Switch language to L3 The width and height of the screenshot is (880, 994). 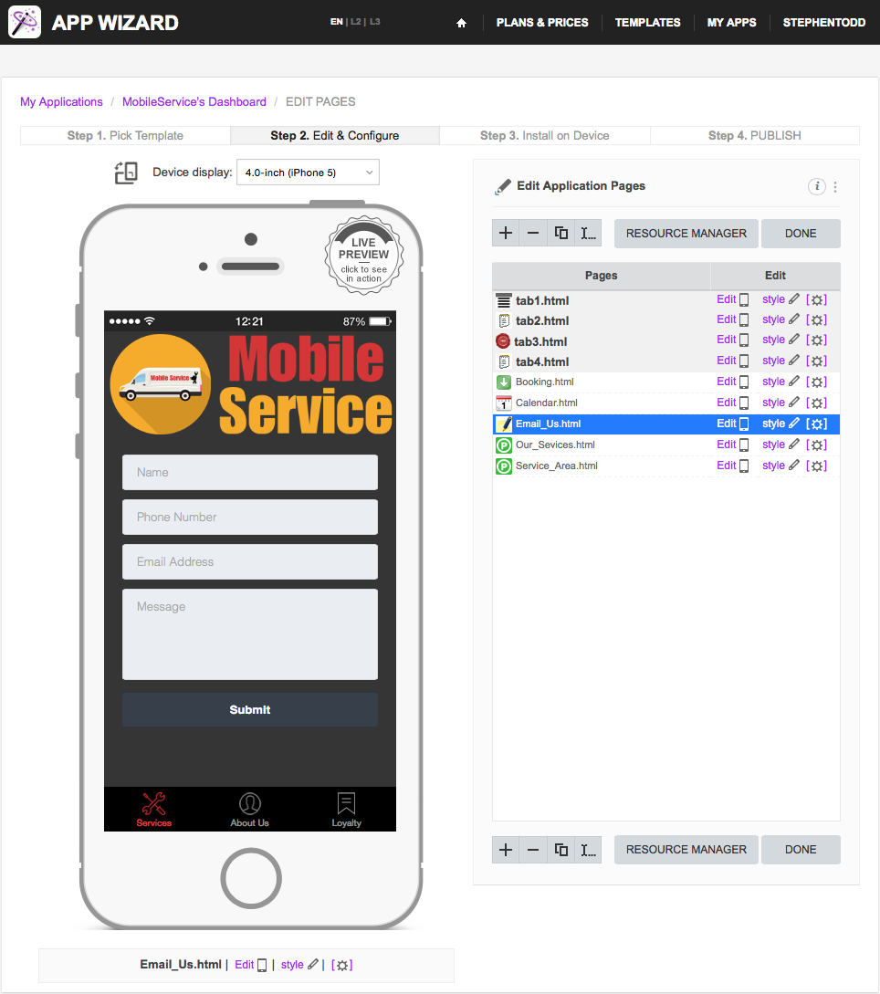pos(374,22)
